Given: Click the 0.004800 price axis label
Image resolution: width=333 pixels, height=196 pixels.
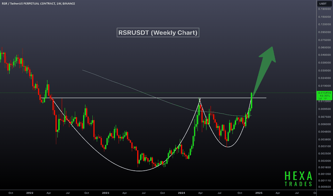Looking at the screenshot, I should click(324, 131).
